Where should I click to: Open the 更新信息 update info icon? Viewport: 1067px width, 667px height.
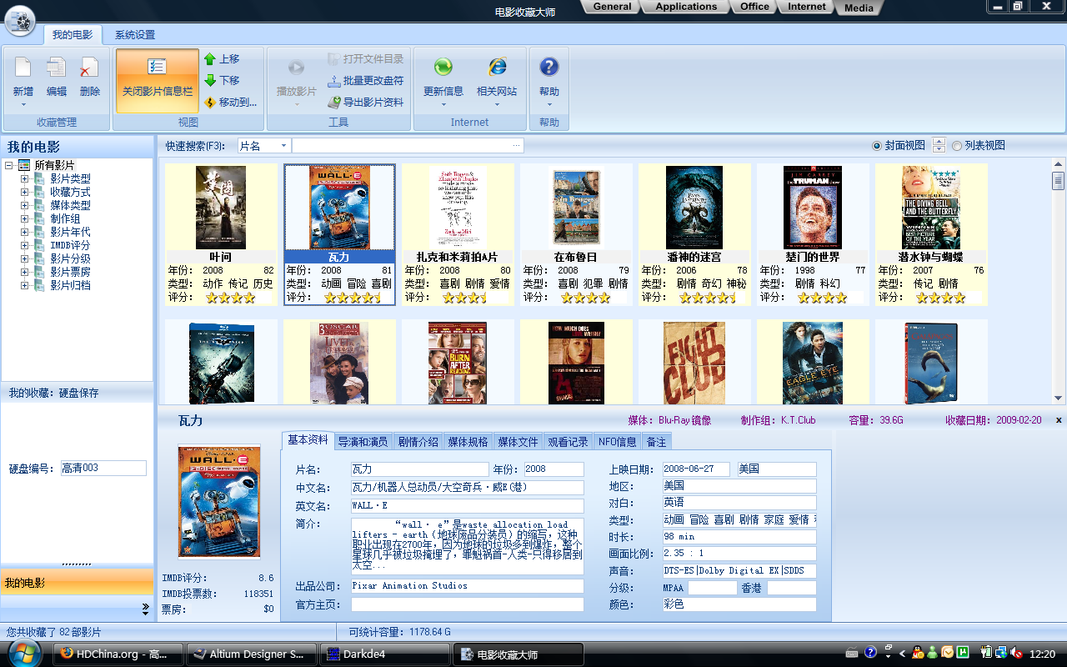point(443,69)
